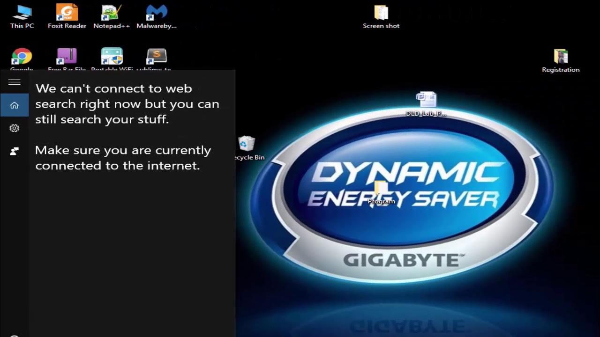Select Home in the search panel

pos(15,105)
